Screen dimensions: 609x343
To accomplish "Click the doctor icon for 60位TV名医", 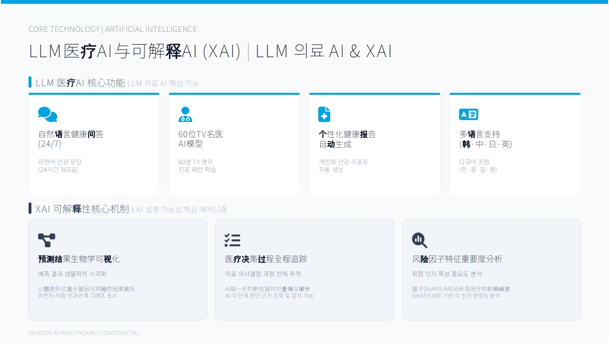I will click(x=185, y=114).
